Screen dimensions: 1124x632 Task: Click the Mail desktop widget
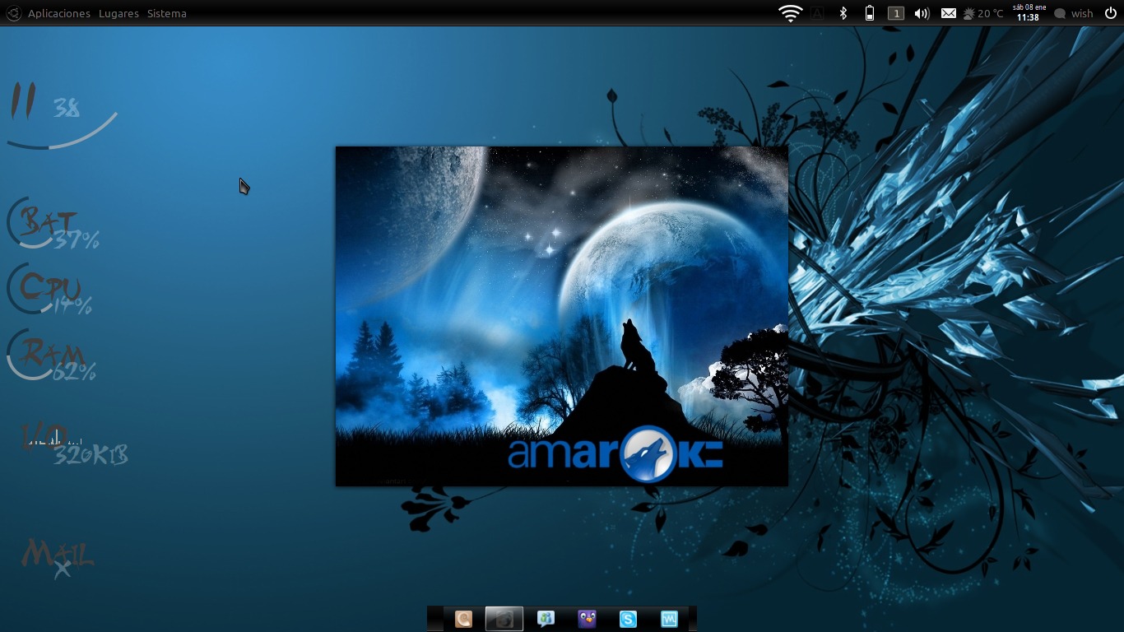point(58,558)
